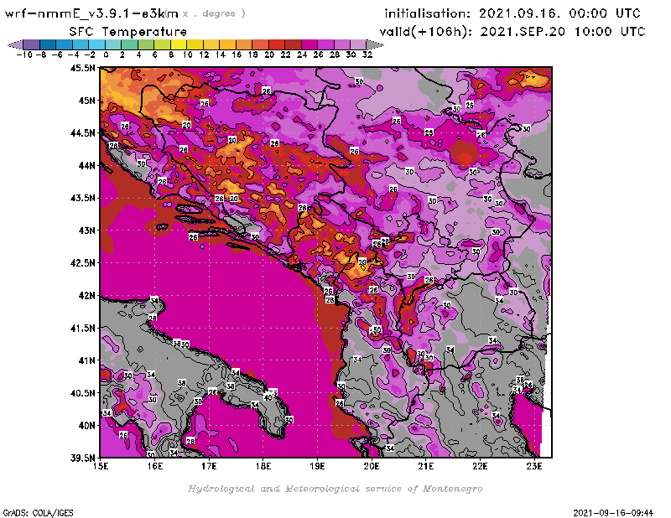Pick the legend swatch between 10 and 12
671x518 pixels.
[195, 44]
